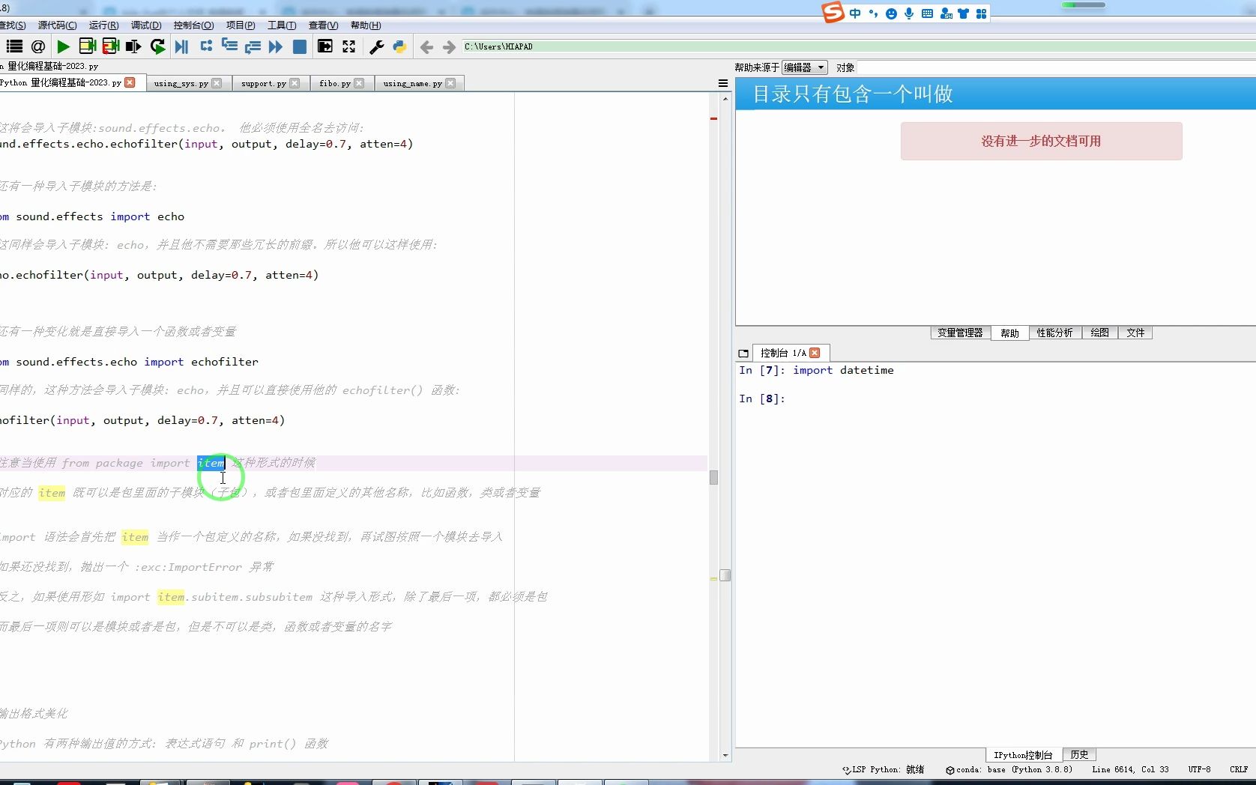Open Sogou skin shirt icon
Screen dimensions: 1256x785
click(x=964, y=13)
